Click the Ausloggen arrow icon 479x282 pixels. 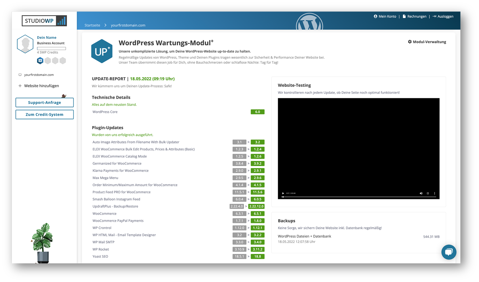coord(434,16)
